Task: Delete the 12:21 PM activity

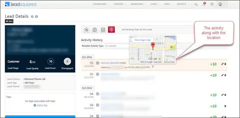Action: coord(225,75)
